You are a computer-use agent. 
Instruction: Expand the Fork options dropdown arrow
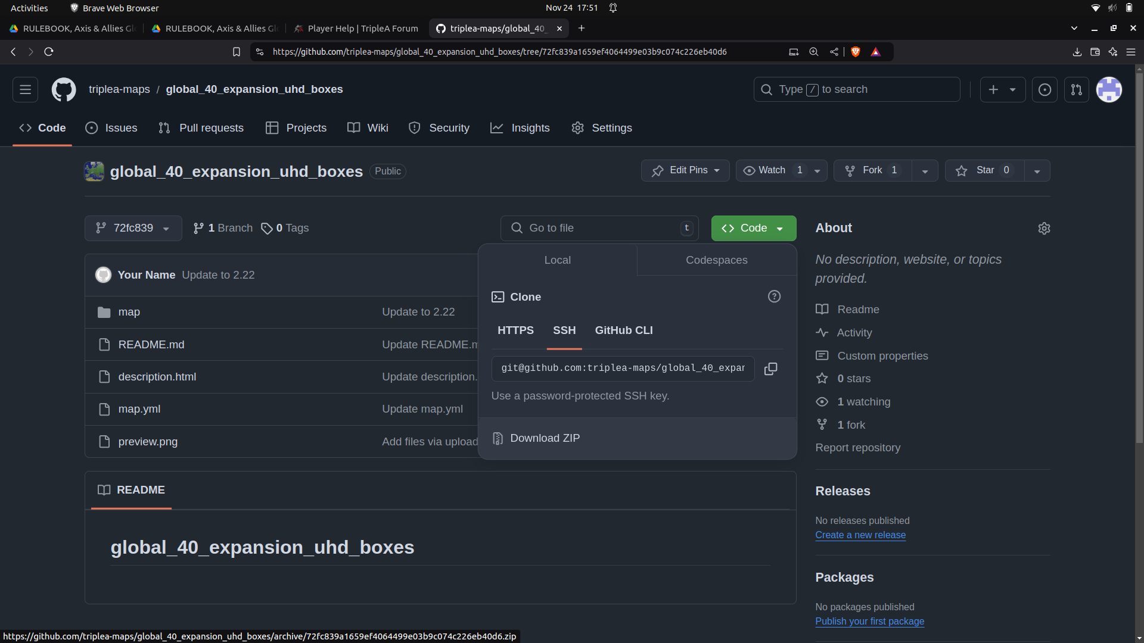(925, 171)
